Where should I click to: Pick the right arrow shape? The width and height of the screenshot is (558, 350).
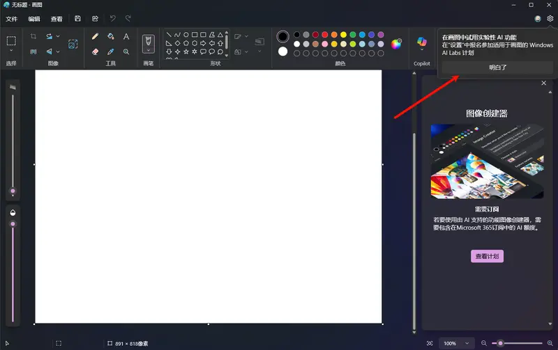point(203,43)
